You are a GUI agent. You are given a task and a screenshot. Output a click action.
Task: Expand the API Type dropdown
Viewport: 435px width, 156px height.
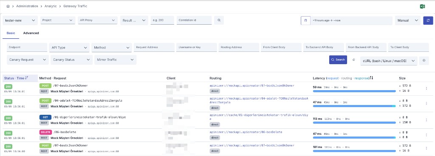[69, 48]
